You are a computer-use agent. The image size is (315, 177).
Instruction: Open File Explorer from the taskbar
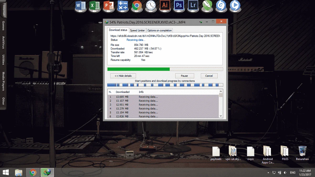19,172
